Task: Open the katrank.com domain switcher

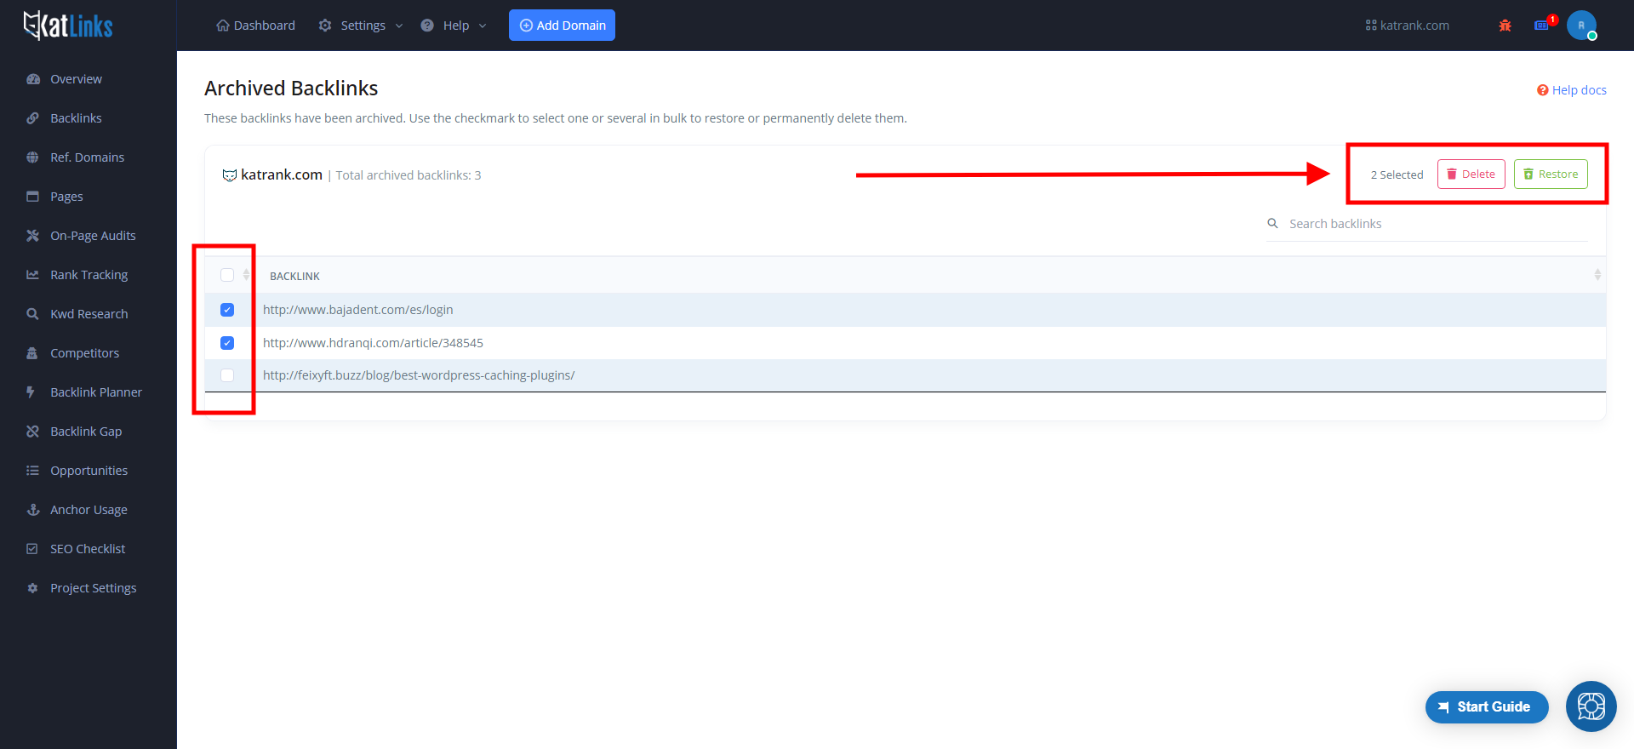Action: [1408, 26]
